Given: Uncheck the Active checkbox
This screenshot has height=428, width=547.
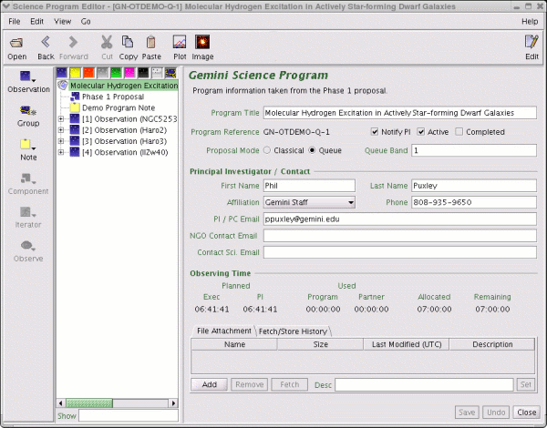Looking at the screenshot, I should [421, 132].
